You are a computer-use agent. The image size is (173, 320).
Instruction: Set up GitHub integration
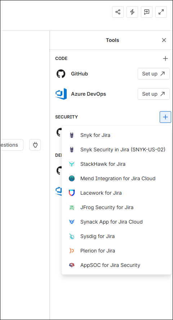[154, 74]
